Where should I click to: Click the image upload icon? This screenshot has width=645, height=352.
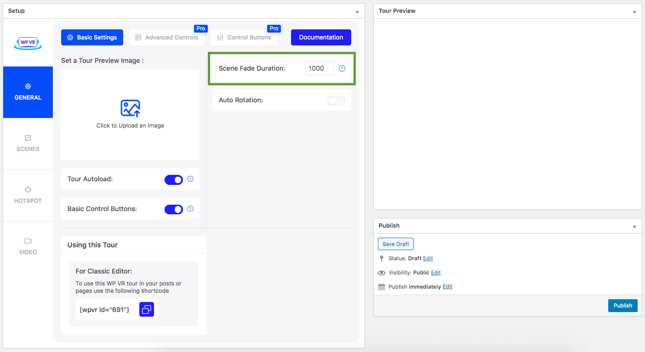pyautogui.click(x=130, y=109)
